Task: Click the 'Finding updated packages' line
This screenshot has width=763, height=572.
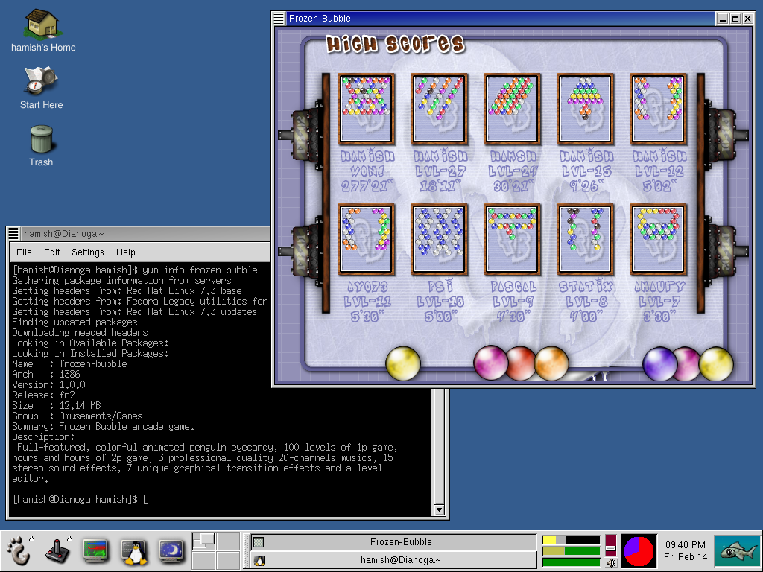Action: 75,322
